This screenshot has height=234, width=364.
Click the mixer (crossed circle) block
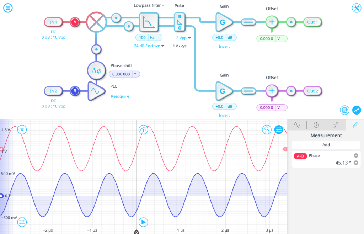coord(96,22)
